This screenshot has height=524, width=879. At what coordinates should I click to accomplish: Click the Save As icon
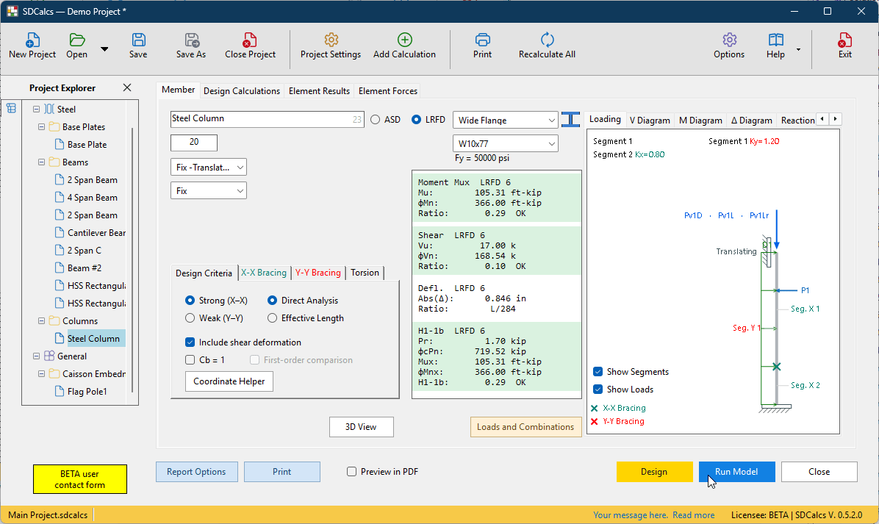click(x=192, y=40)
